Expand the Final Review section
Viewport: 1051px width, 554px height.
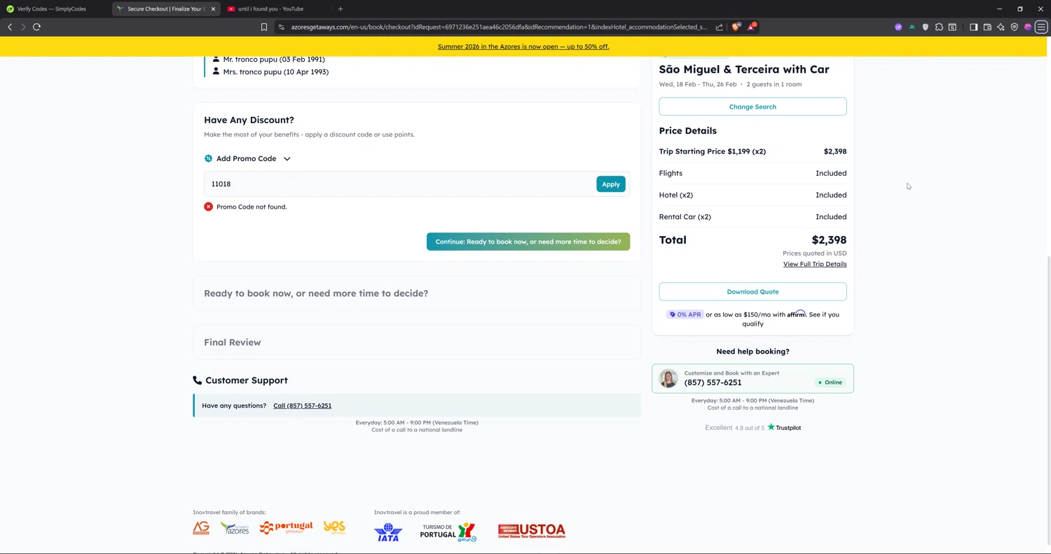417,342
